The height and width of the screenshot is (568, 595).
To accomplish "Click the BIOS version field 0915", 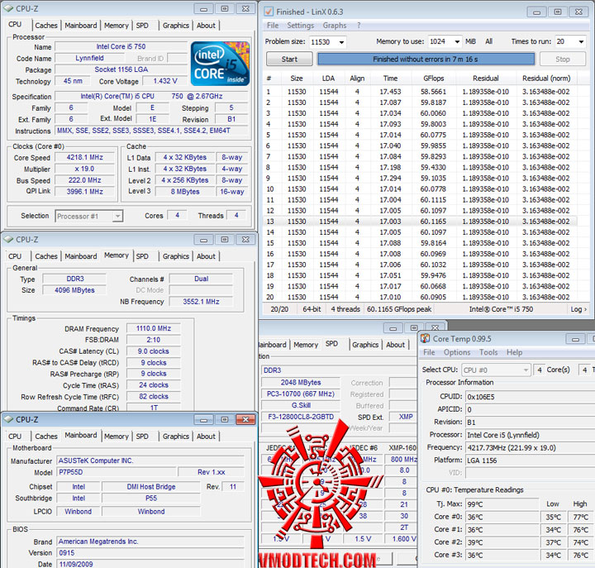I will (x=150, y=553).
